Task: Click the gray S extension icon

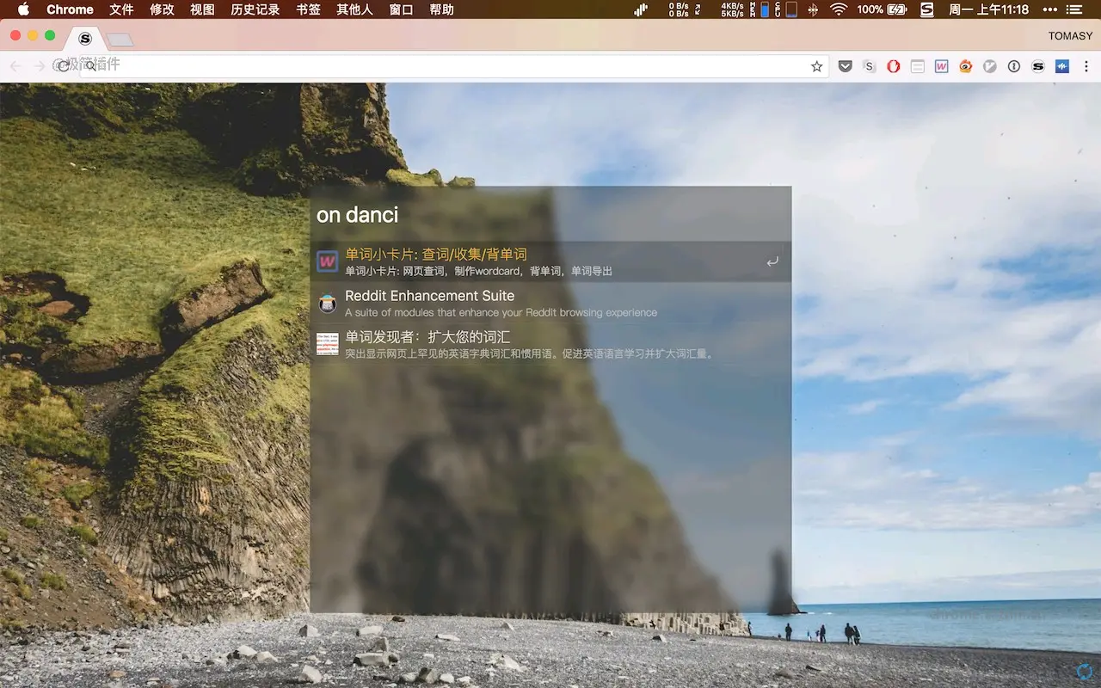Action: click(869, 66)
